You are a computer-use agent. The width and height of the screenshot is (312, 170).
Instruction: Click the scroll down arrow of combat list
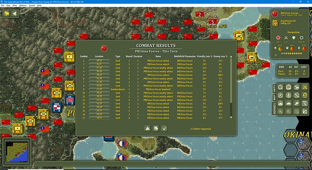click(x=231, y=118)
